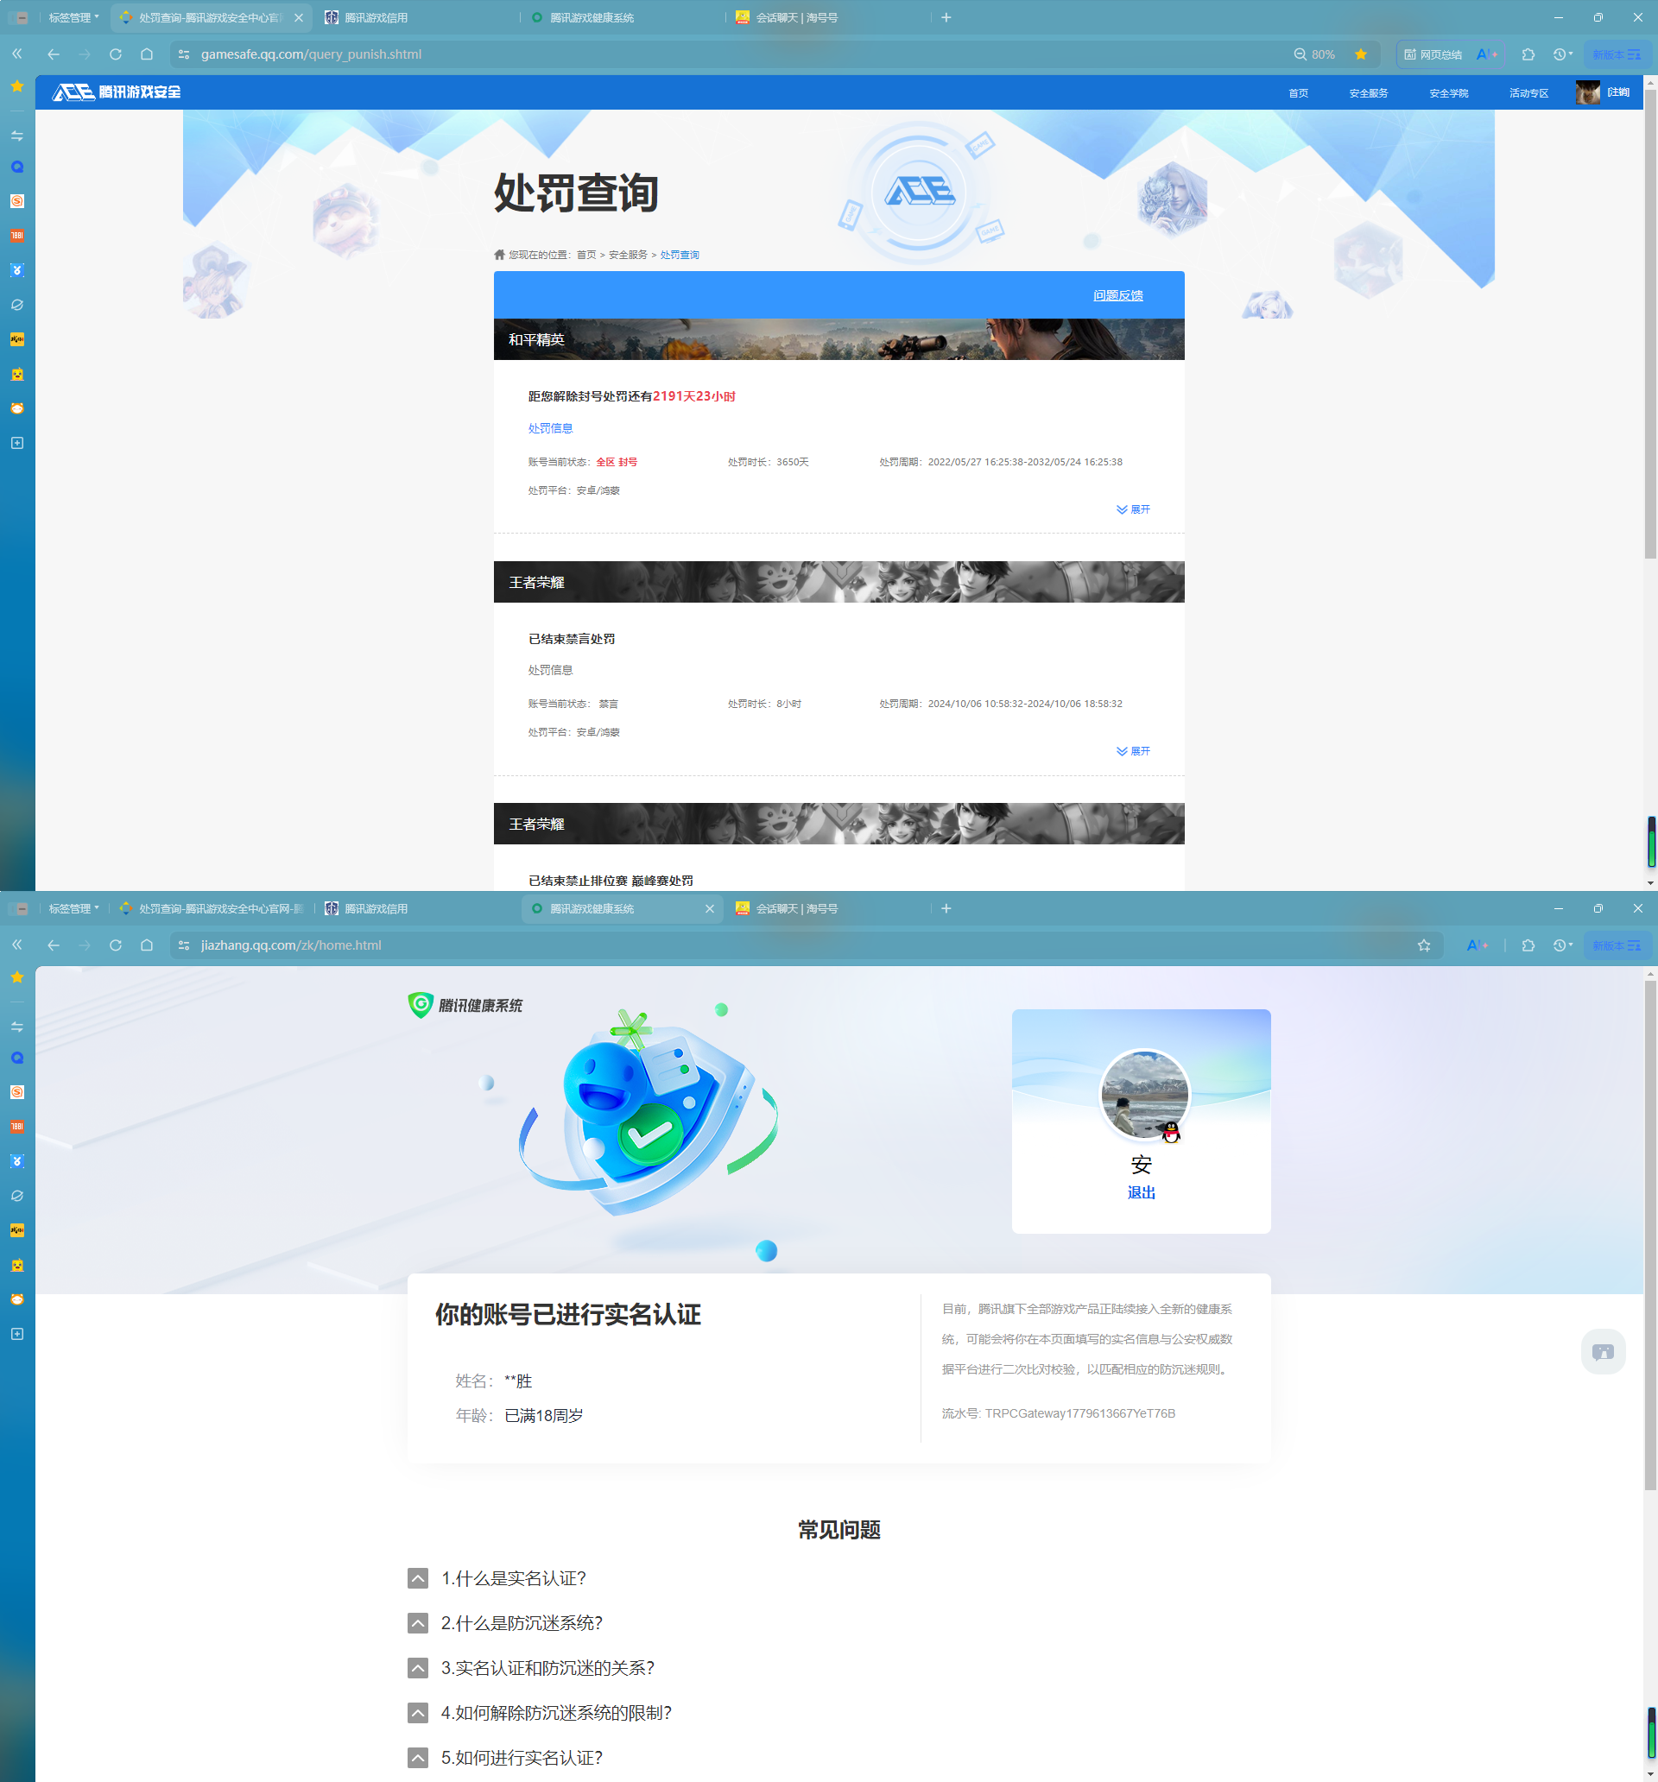Click the plus icon in the jiazhang window sidebar
Screen dimensions: 1658x1782
(17, 1334)
